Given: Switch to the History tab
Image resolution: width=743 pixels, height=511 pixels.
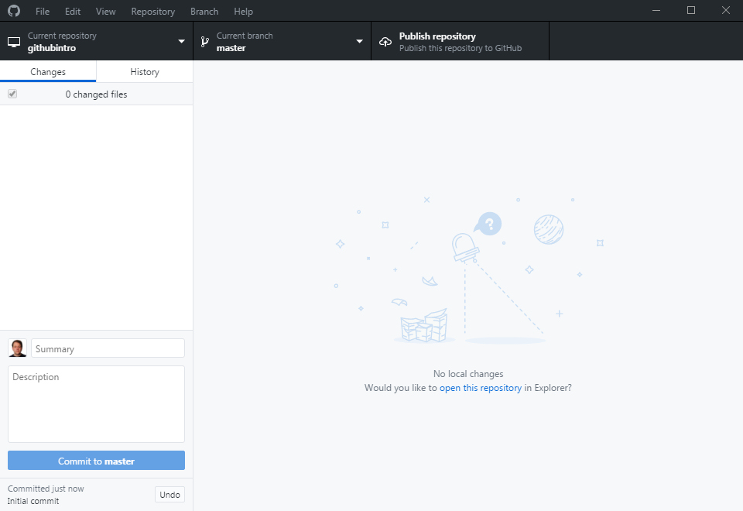Looking at the screenshot, I should 145,71.
